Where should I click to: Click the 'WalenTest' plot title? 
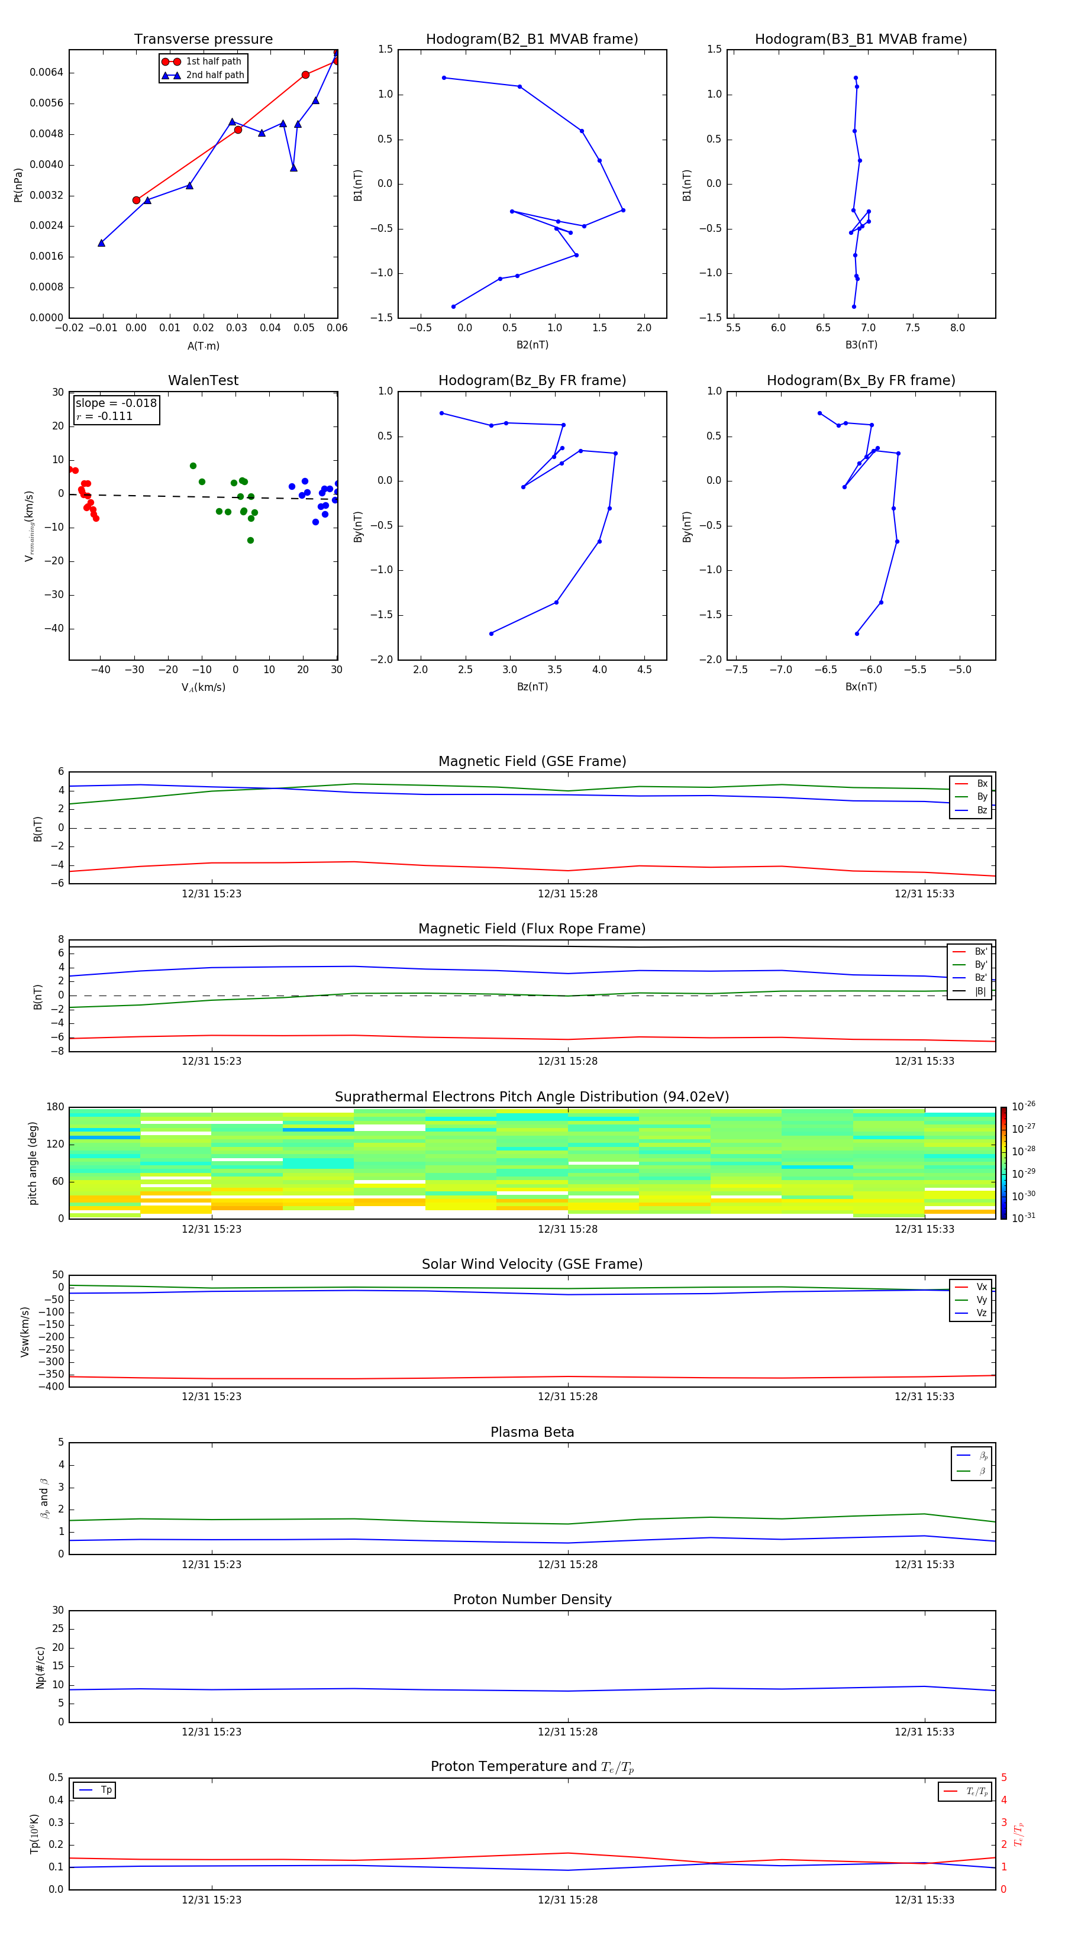click(x=203, y=380)
